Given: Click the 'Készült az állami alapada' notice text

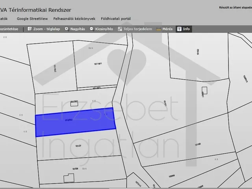Looking at the screenshot, I should tap(235, 7).
